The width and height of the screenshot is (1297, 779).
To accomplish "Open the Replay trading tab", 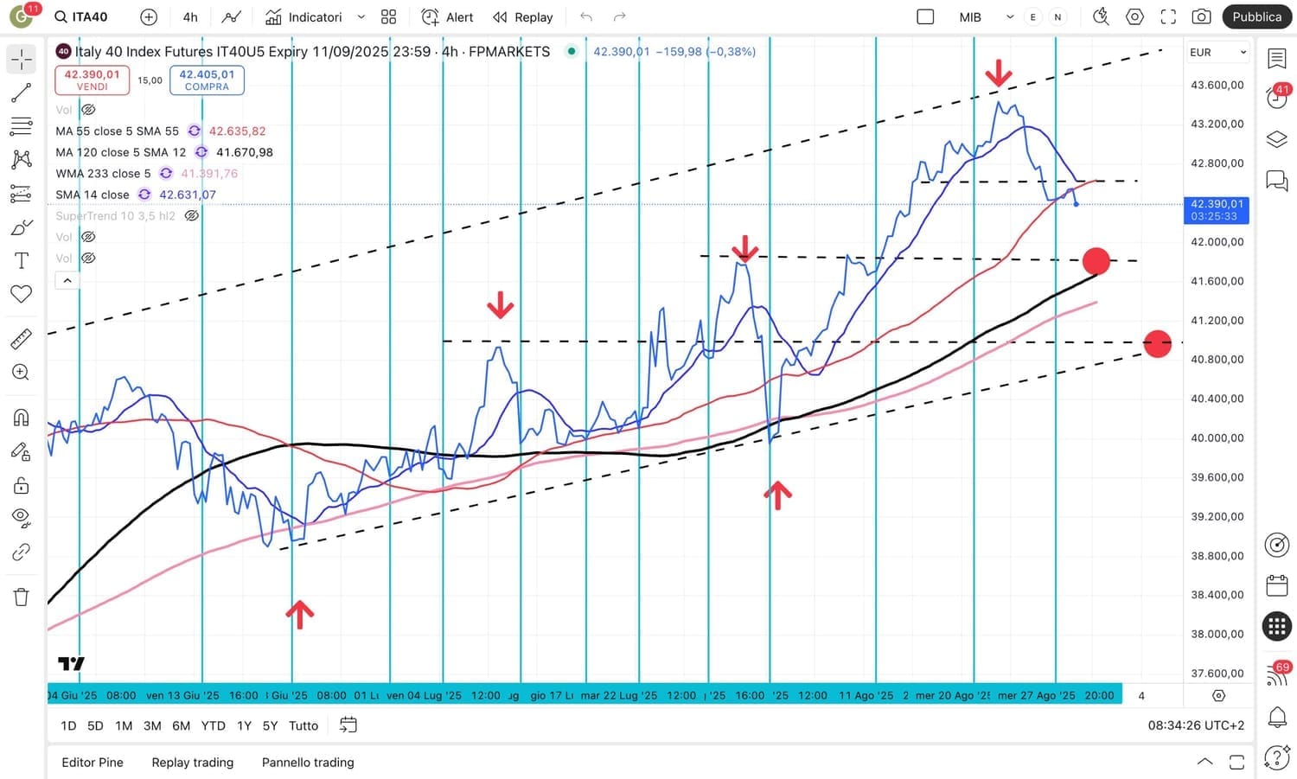I will coord(193,763).
